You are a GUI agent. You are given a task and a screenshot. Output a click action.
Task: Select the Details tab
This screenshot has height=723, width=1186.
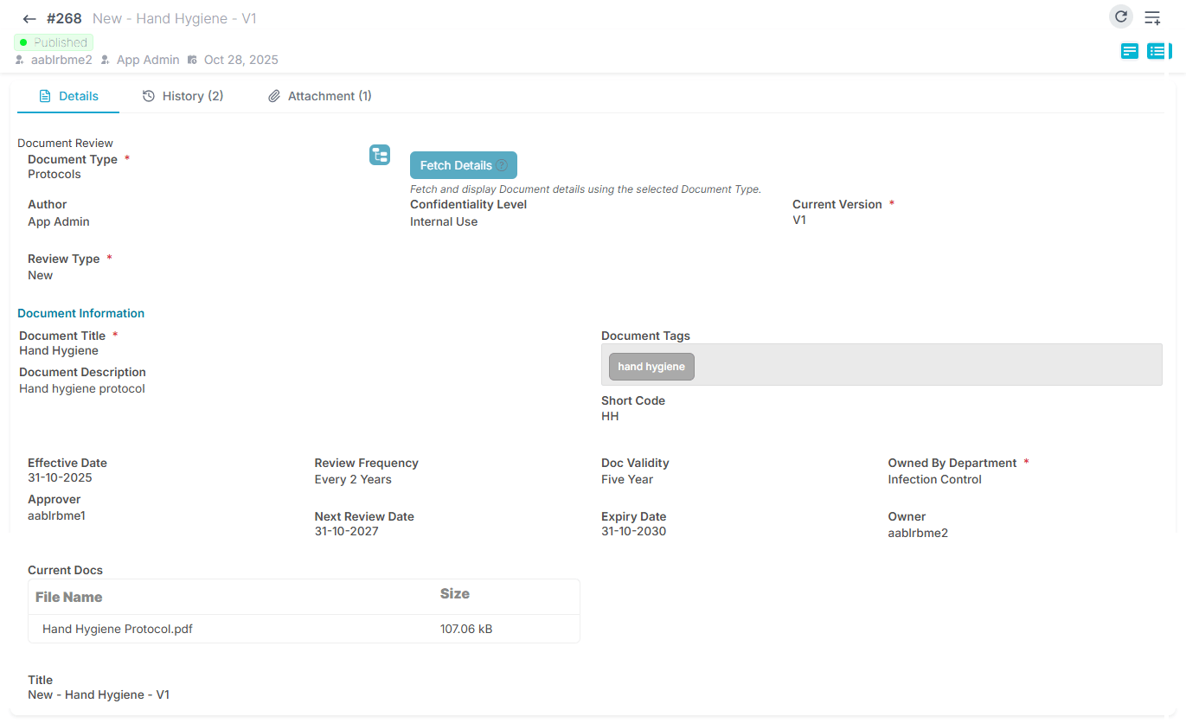tap(69, 96)
